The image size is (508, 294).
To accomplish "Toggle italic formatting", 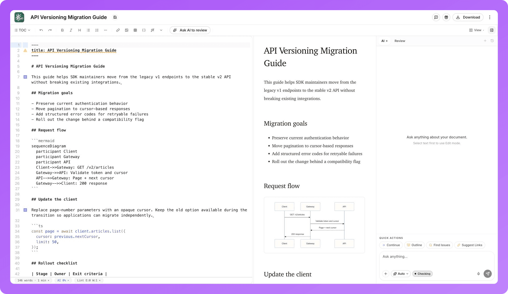I will click(71, 30).
